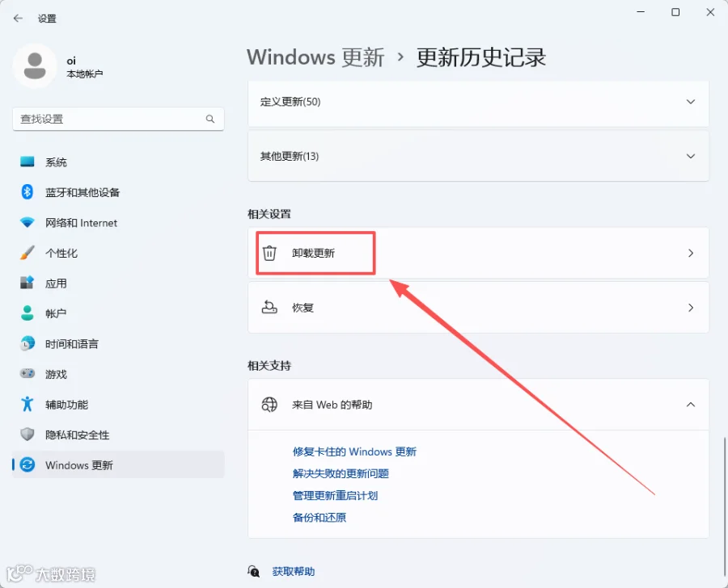This screenshot has height=588, width=728.
Task: Click the Personalization paintbrush icon
Action: tap(28, 253)
